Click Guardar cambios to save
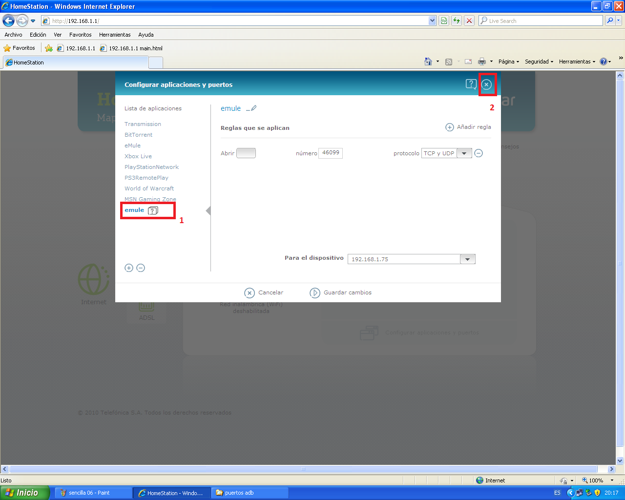Image resolution: width=625 pixels, height=500 pixels. (341, 292)
